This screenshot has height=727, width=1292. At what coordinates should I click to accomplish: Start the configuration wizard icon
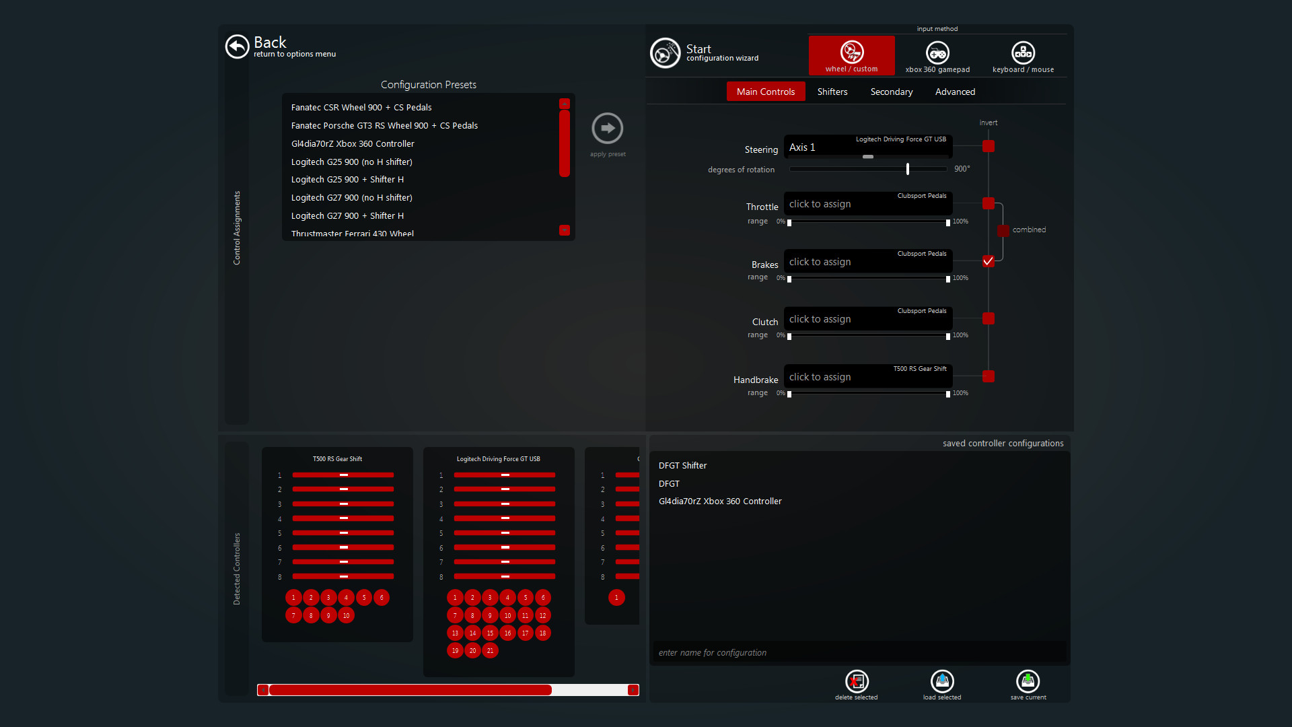(665, 53)
